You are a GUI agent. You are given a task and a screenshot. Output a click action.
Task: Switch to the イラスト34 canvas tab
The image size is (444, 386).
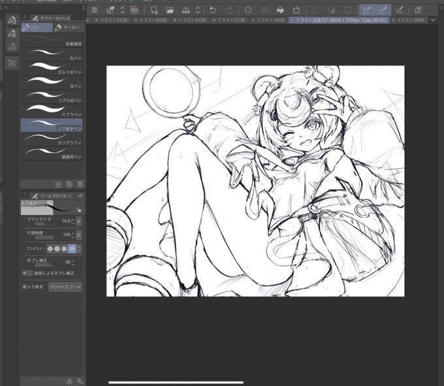(268, 20)
